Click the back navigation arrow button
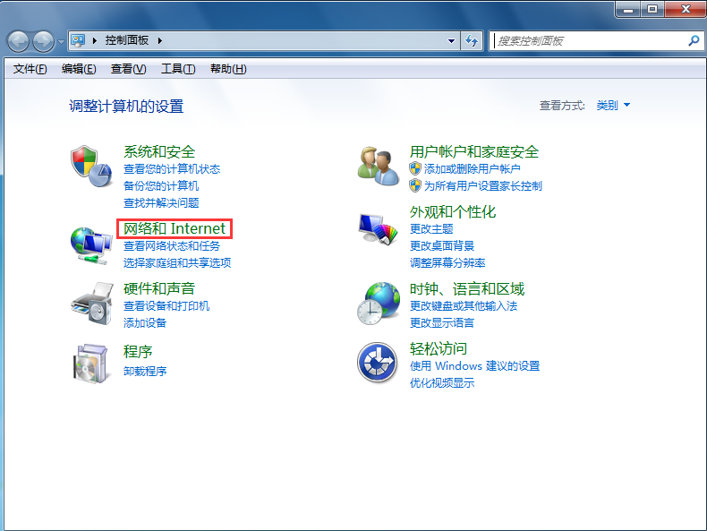 click(x=19, y=41)
